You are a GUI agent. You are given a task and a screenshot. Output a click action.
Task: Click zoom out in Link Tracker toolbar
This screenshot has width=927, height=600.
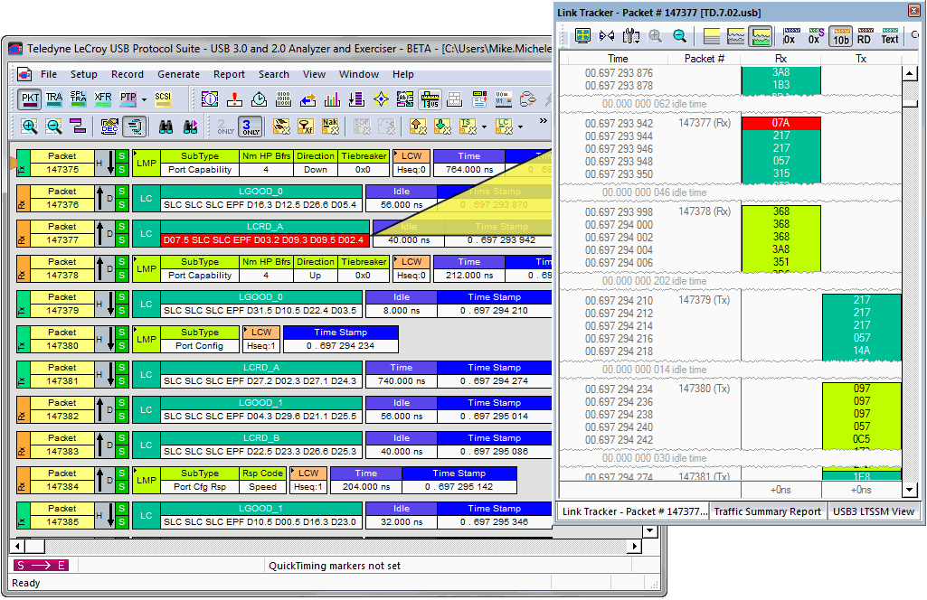[678, 36]
